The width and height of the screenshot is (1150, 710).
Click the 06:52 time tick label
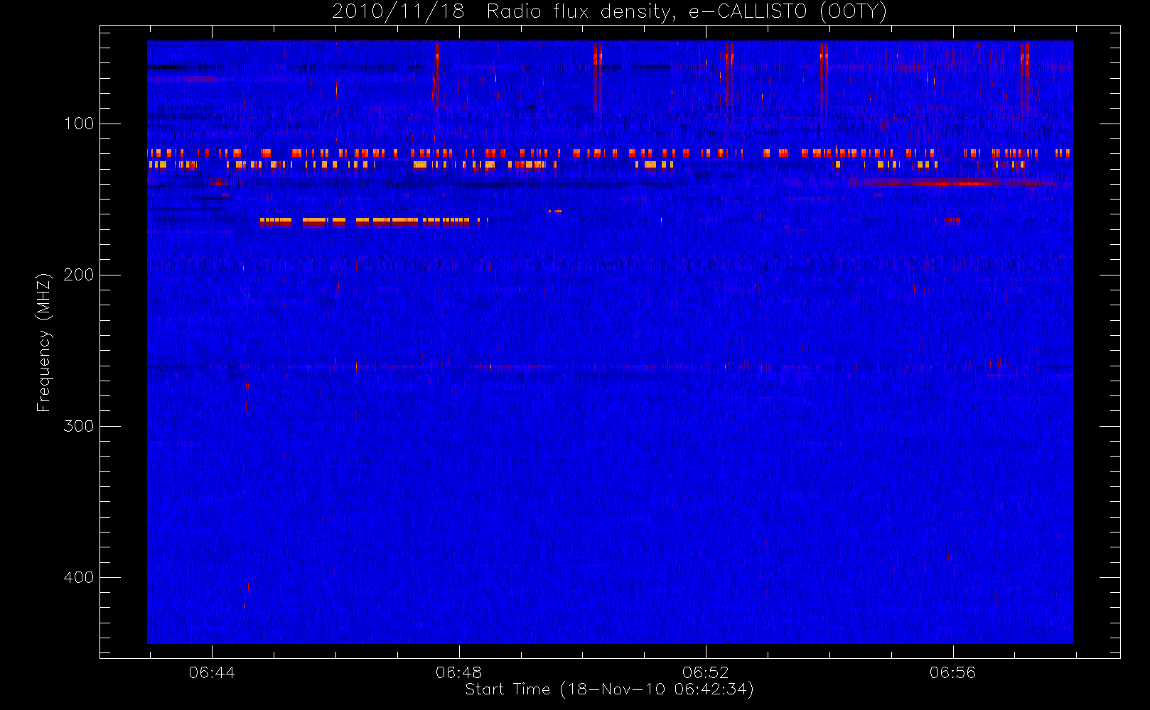tap(706, 672)
